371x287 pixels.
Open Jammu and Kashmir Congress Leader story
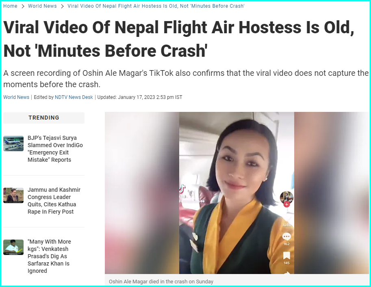[54, 201]
